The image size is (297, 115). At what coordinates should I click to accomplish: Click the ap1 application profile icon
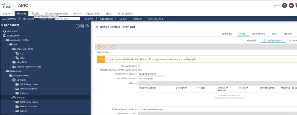click(11, 44)
